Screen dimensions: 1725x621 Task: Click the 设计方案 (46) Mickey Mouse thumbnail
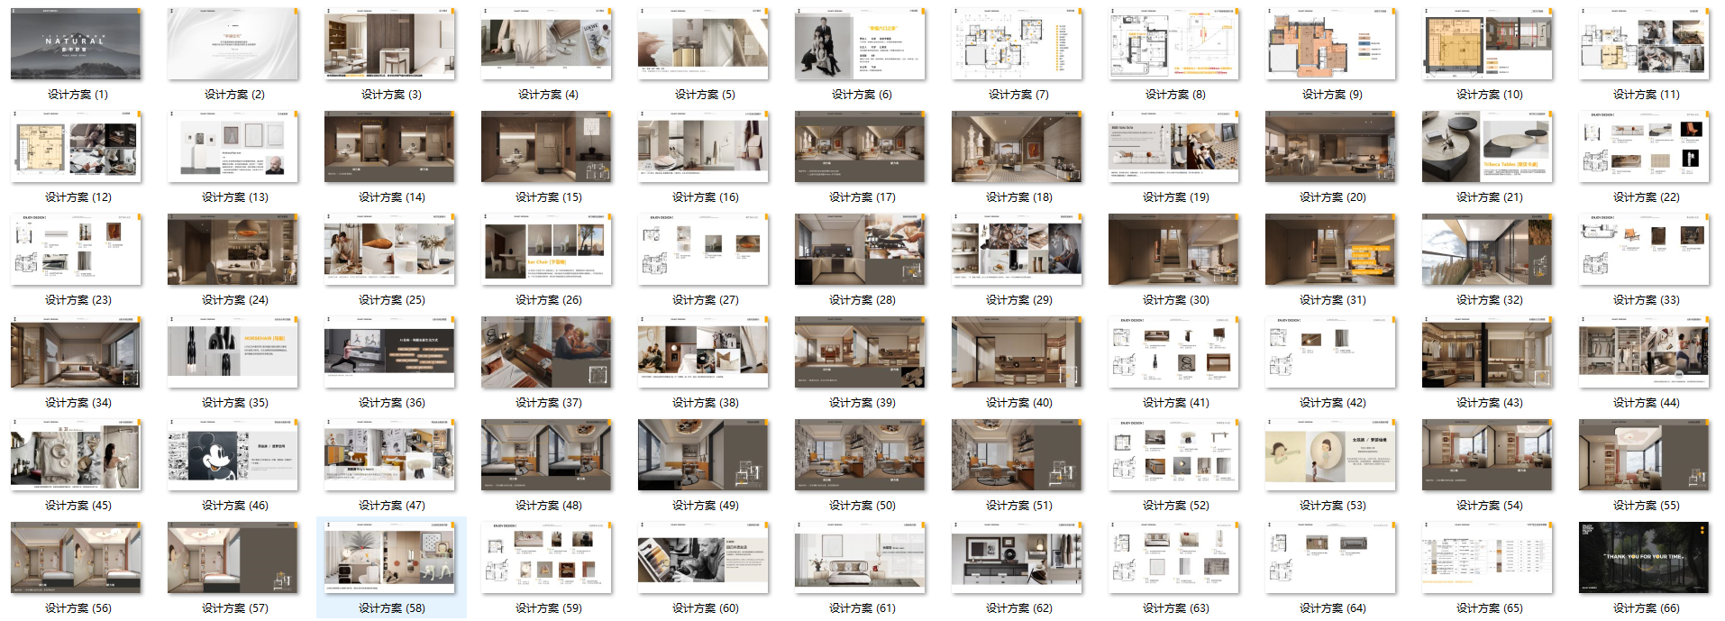coord(233,455)
